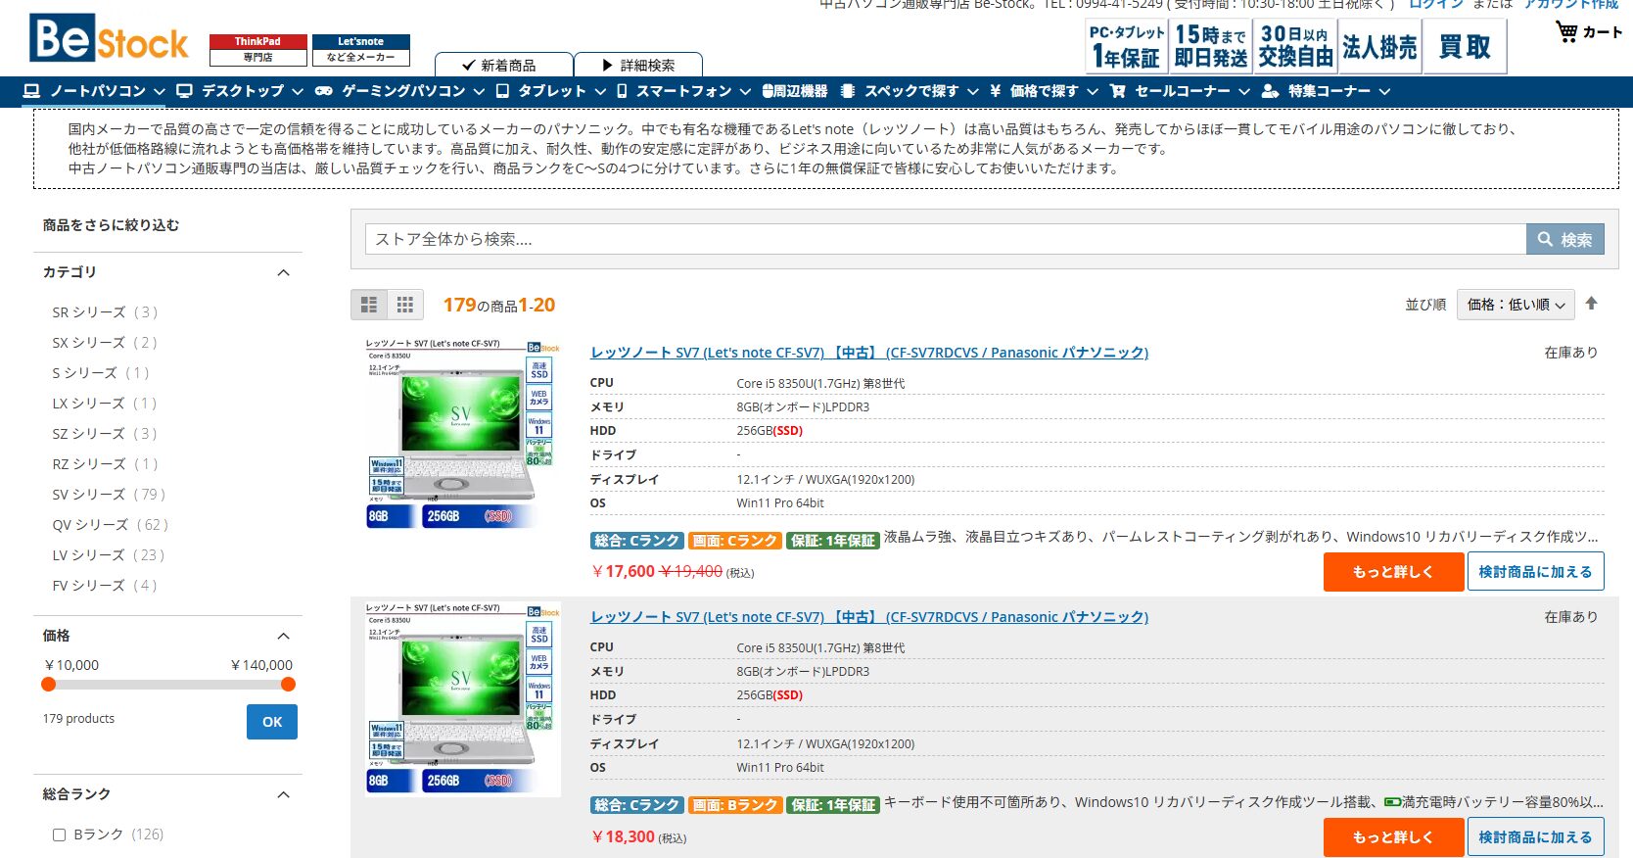This screenshot has height=858, width=1633.
Task: Click the store search input field
Action: pyautogui.click(x=946, y=239)
